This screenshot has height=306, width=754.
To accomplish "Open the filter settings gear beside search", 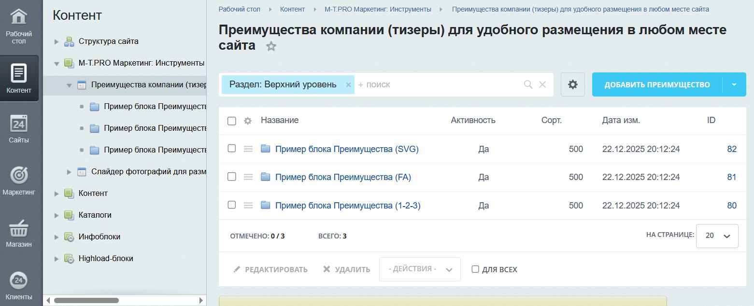I will pos(572,84).
